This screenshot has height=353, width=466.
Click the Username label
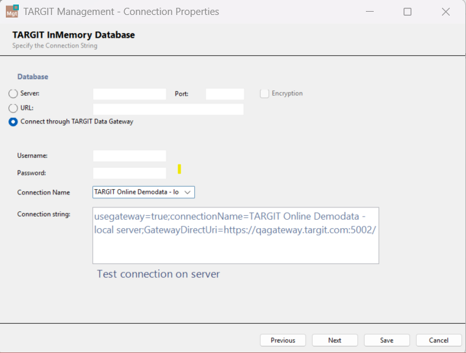pos(32,156)
